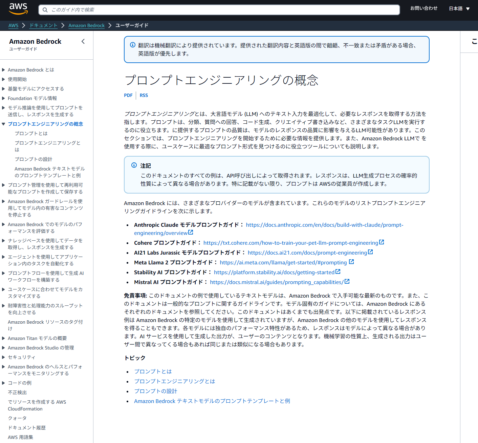
Task: Open sidebar item ドキュメント履歴
Action: pyautogui.click(x=27, y=428)
